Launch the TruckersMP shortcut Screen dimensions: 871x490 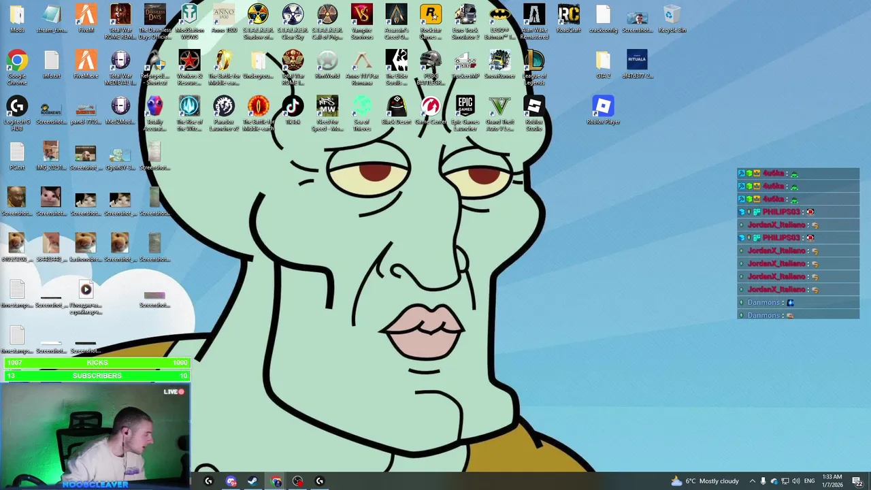pyautogui.click(x=465, y=65)
